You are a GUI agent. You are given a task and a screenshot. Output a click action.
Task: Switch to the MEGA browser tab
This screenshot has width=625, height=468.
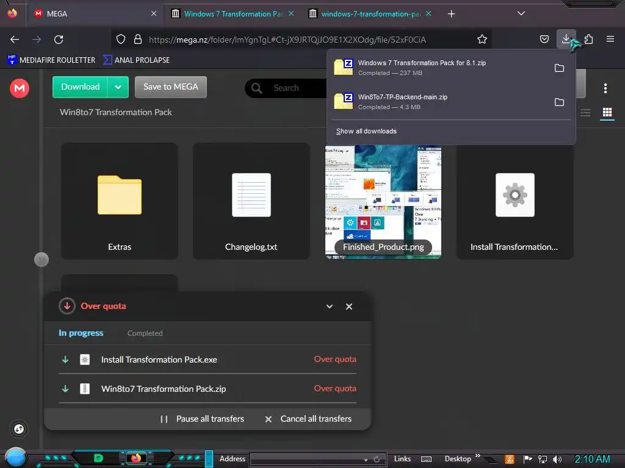click(x=95, y=14)
